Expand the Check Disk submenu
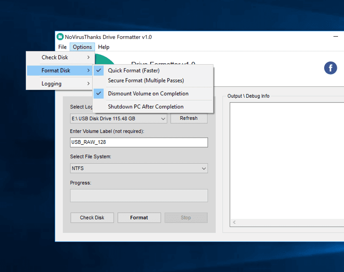 (x=59, y=57)
